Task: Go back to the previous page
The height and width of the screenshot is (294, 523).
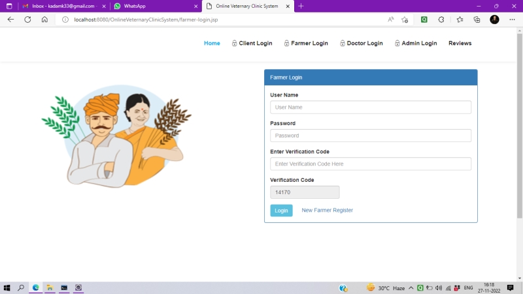Action: pos(10,20)
